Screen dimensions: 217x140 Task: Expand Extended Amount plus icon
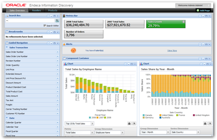(58, 74)
